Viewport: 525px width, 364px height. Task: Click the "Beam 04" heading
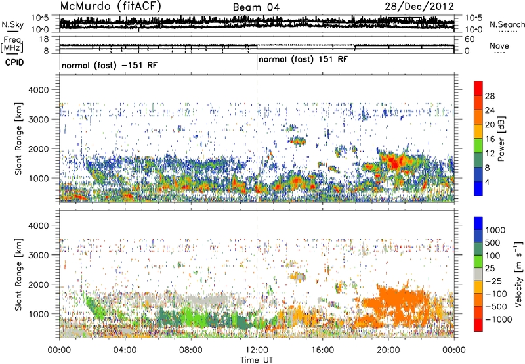(256, 7)
